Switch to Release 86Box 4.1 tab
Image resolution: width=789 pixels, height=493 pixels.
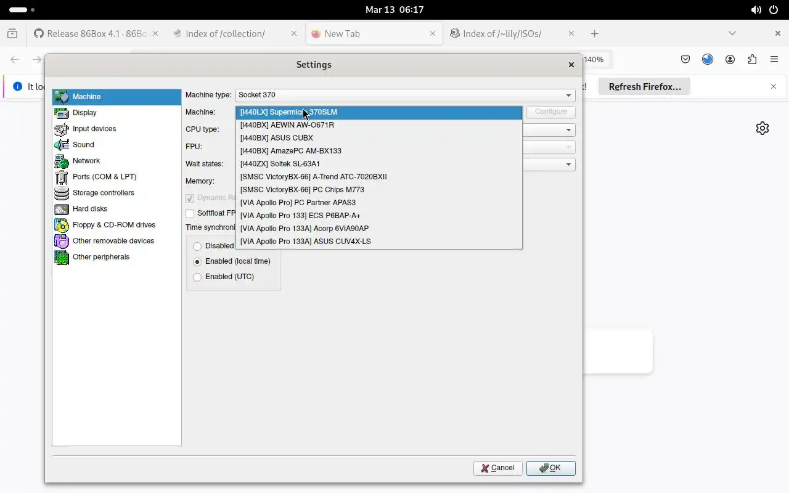coord(96,34)
